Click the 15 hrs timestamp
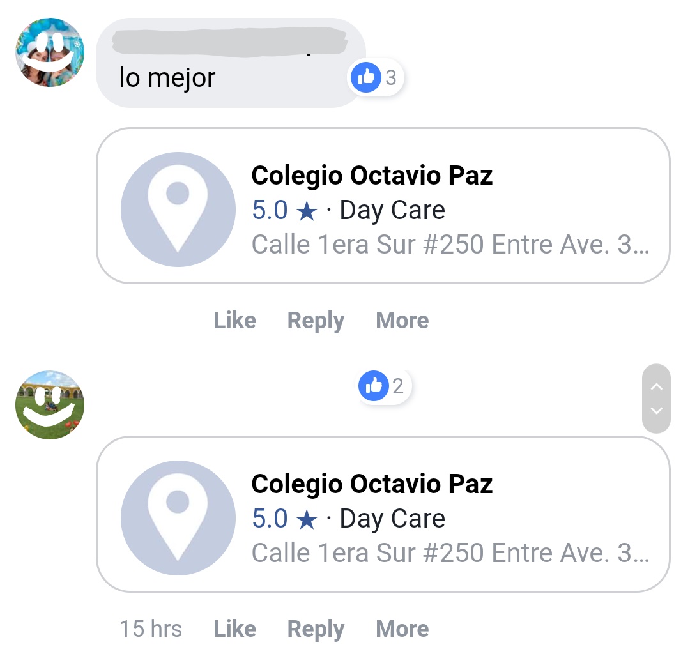Screen dimensions: 690x663 tap(151, 629)
